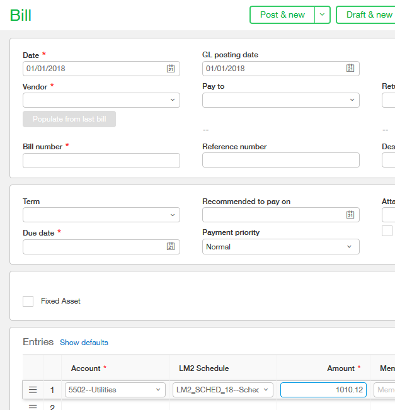Click the Show defaults link
395x410 pixels.
click(84, 343)
